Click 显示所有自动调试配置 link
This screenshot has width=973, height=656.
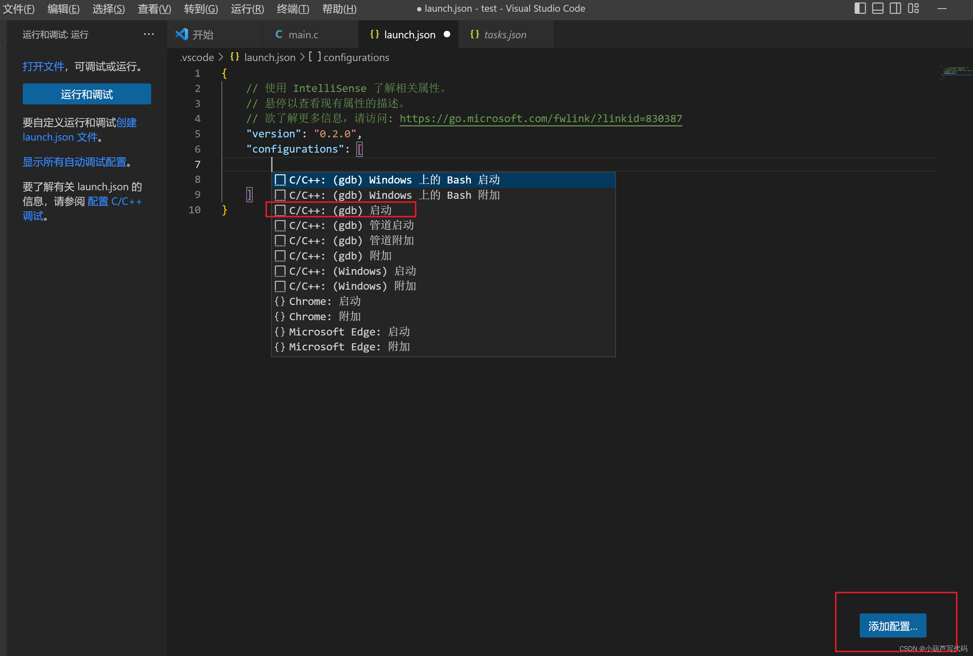coord(75,162)
